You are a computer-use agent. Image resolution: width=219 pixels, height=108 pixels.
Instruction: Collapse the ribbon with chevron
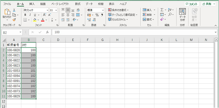(x=215, y=25)
